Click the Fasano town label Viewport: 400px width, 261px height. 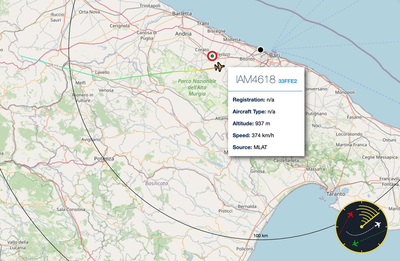[x=354, y=117]
